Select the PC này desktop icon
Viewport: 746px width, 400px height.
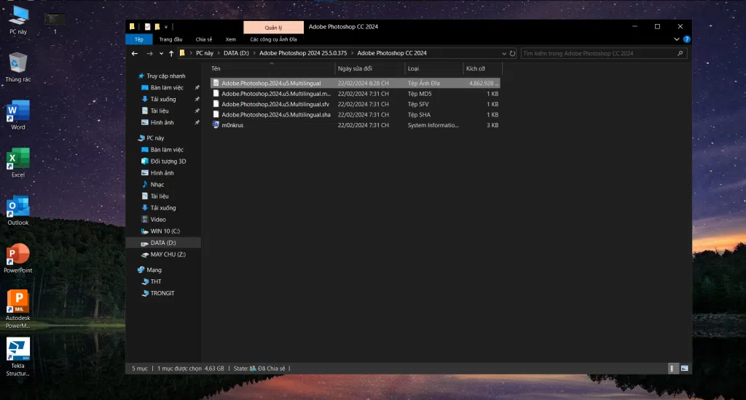click(x=18, y=20)
